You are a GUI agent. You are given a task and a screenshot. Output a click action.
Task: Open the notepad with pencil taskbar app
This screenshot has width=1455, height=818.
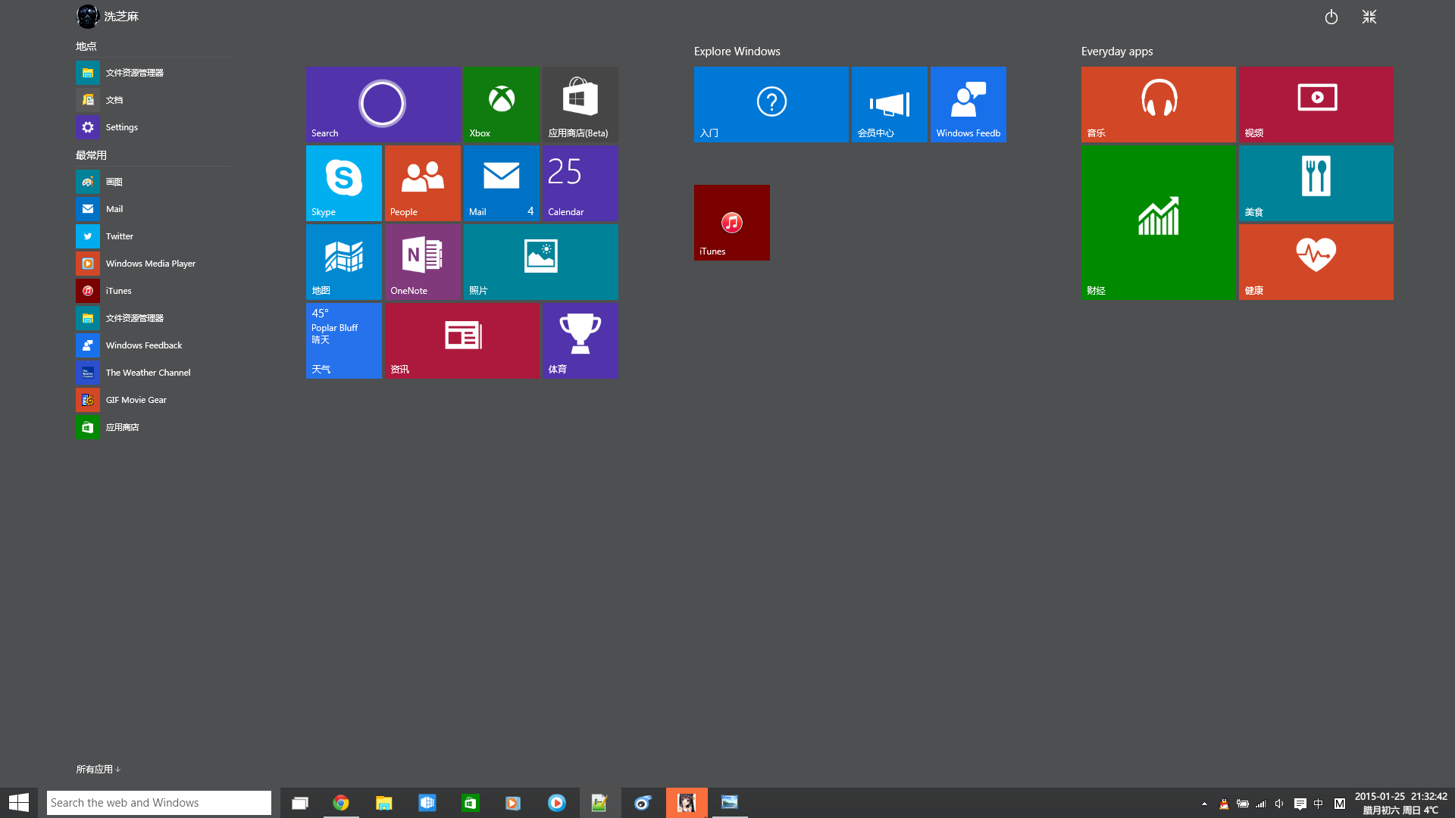tap(599, 803)
